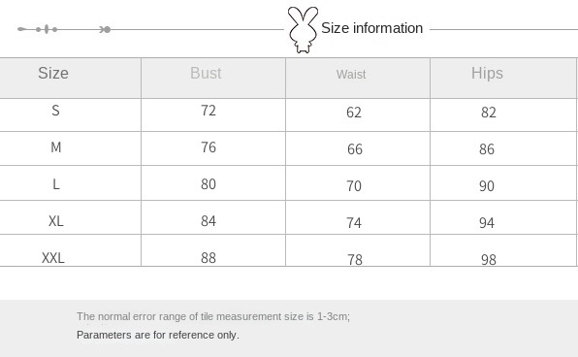Click the hips value 90 cell
578x357 pixels.
click(x=487, y=186)
